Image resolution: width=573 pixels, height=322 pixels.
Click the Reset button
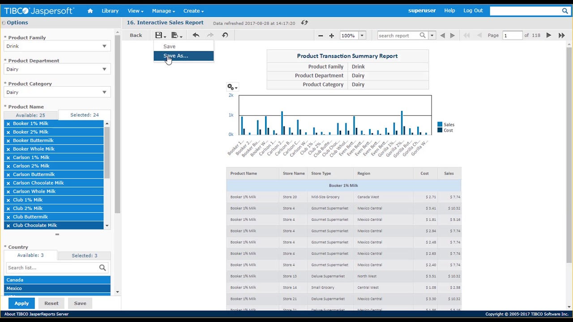click(51, 303)
